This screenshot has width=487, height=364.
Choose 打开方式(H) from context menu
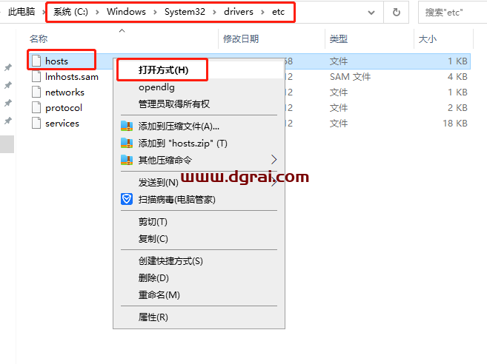pyautogui.click(x=163, y=70)
